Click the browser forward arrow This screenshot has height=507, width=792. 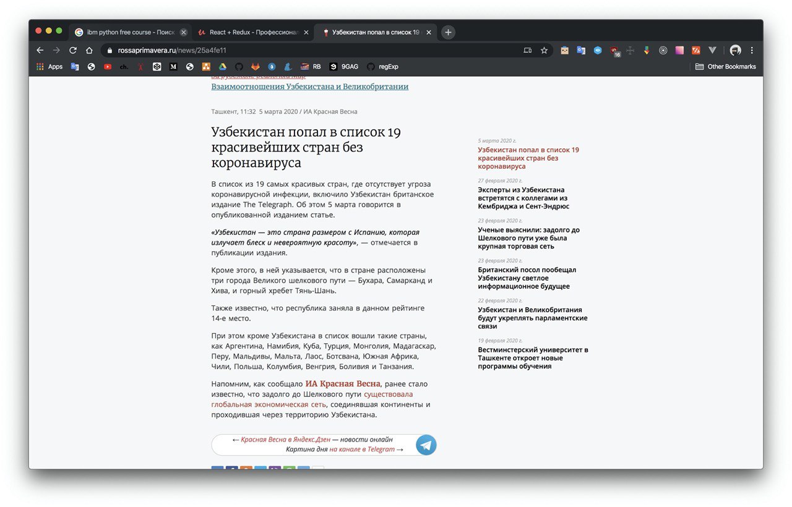56,50
